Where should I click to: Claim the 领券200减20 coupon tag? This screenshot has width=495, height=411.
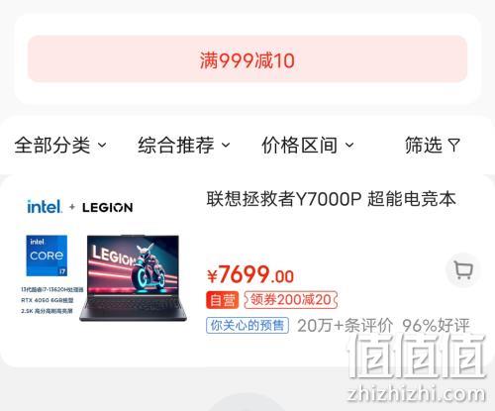[291, 300]
